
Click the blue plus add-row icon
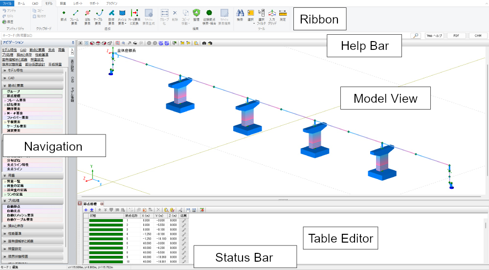[85, 210]
